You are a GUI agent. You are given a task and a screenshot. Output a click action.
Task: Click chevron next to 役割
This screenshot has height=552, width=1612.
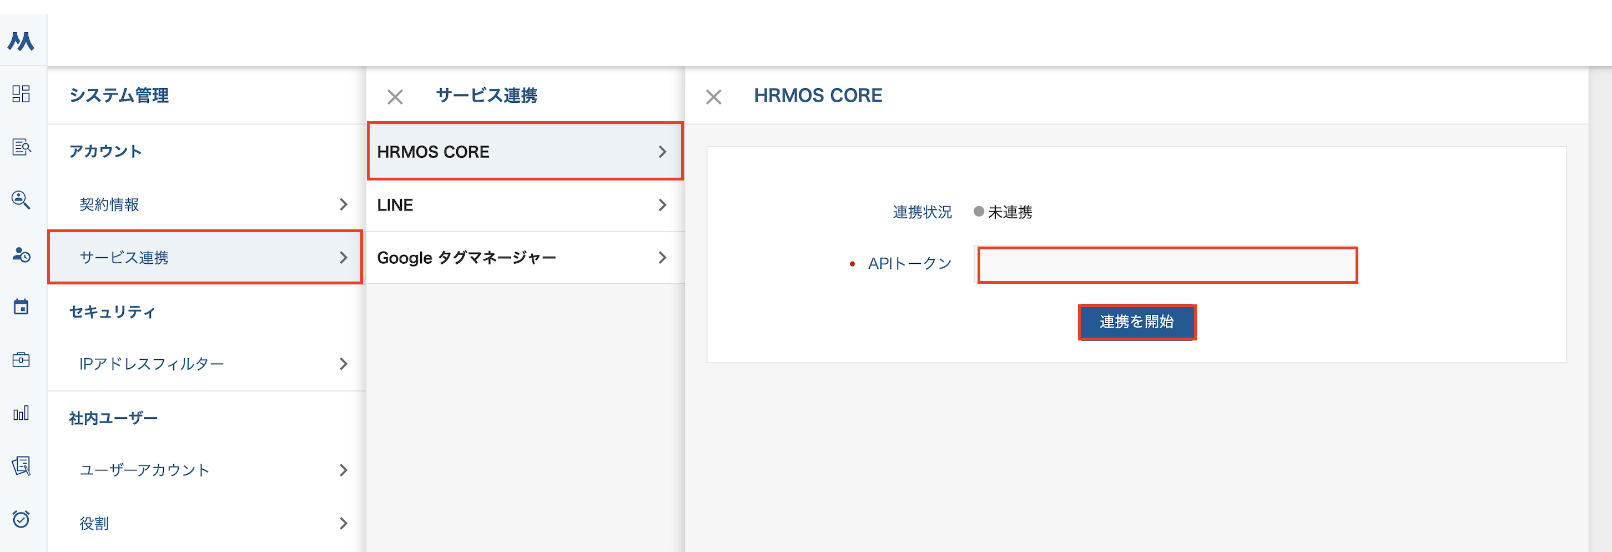tap(343, 523)
